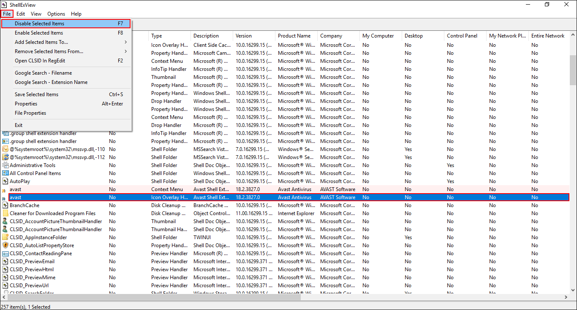Click the "Object Control..." description cell

212,213
